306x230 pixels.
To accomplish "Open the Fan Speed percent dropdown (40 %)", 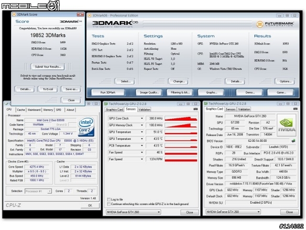I will [x=142, y=152].
